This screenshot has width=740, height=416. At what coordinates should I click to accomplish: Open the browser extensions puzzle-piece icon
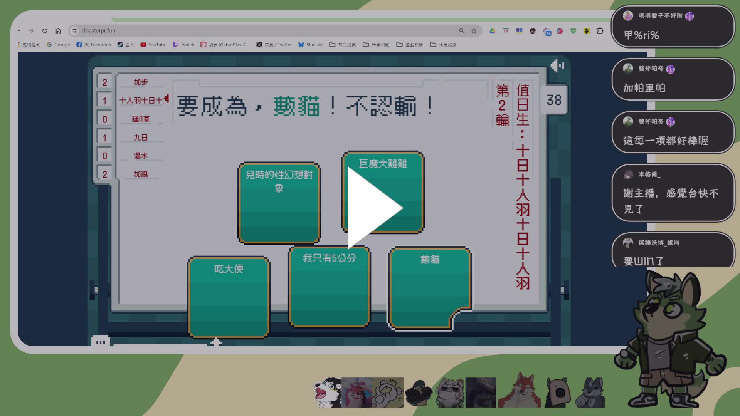[600, 31]
